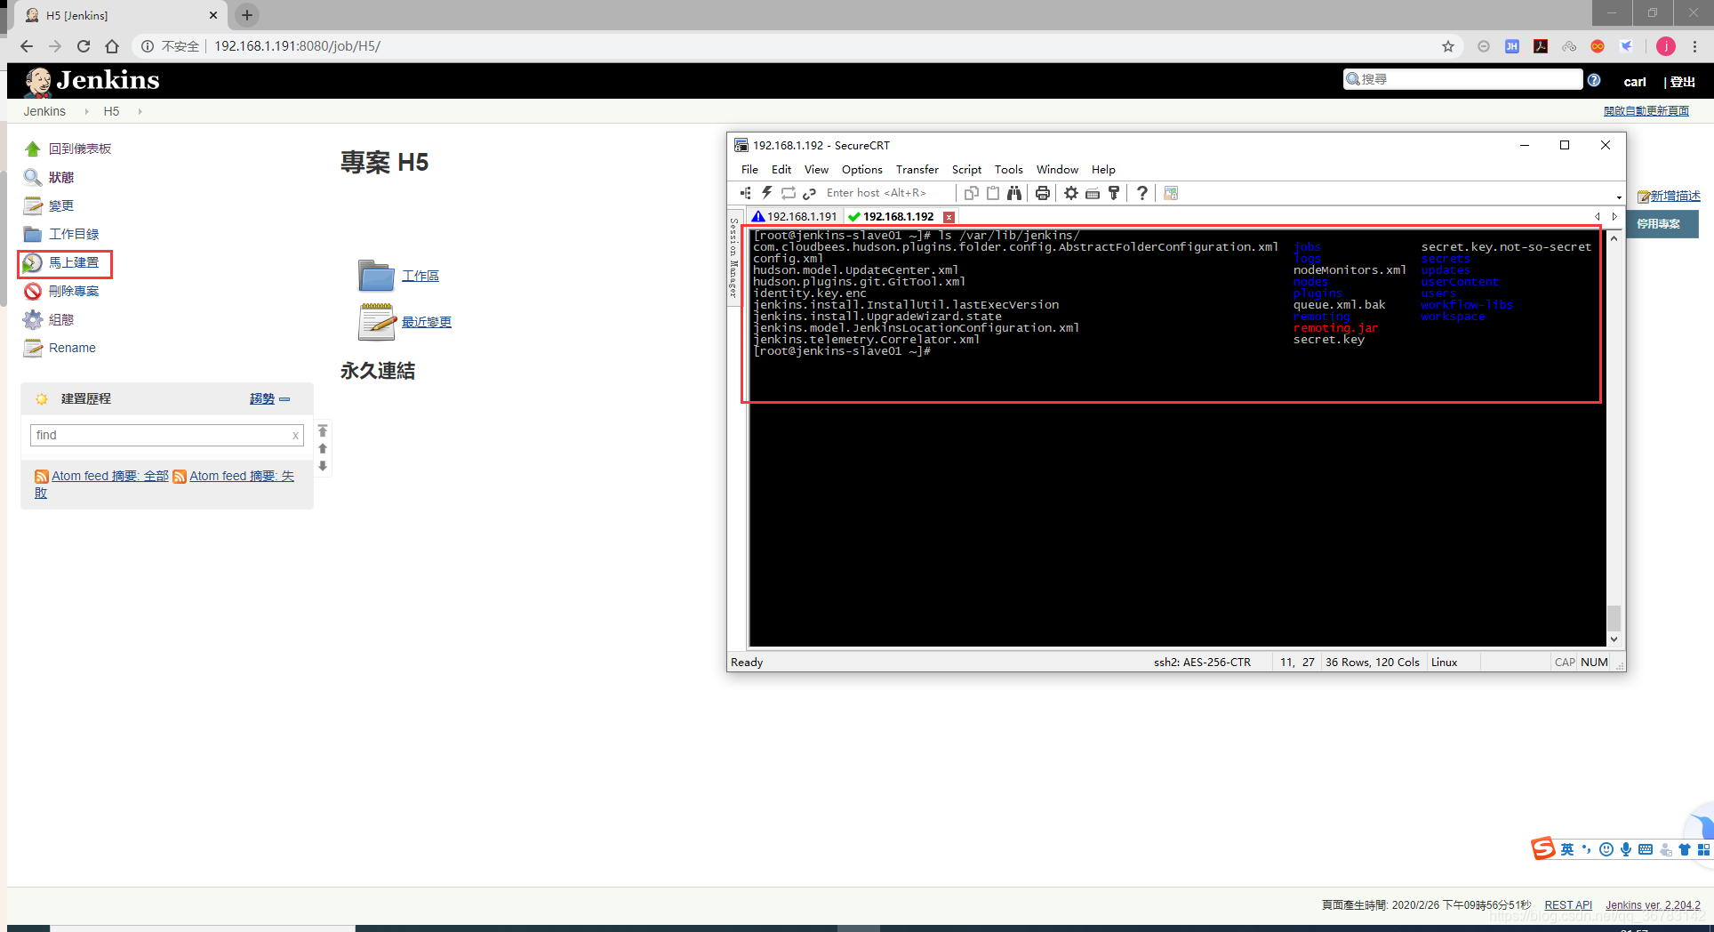The height and width of the screenshot is (932, 1714).
Task: Open a new browser tab
Action: pos(247,15)
